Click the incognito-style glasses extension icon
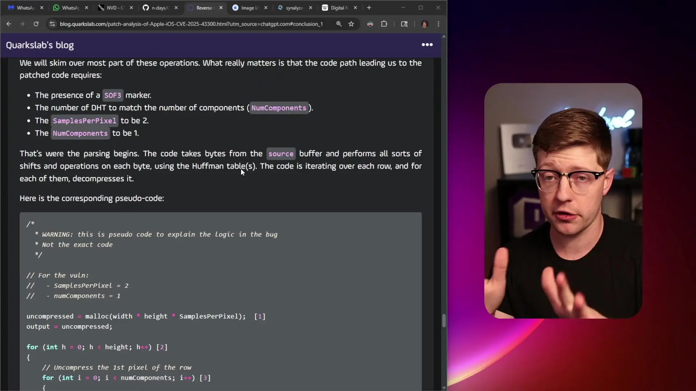Image resolution: width=696 pixels, height=391 pixels. pos(370,24)
